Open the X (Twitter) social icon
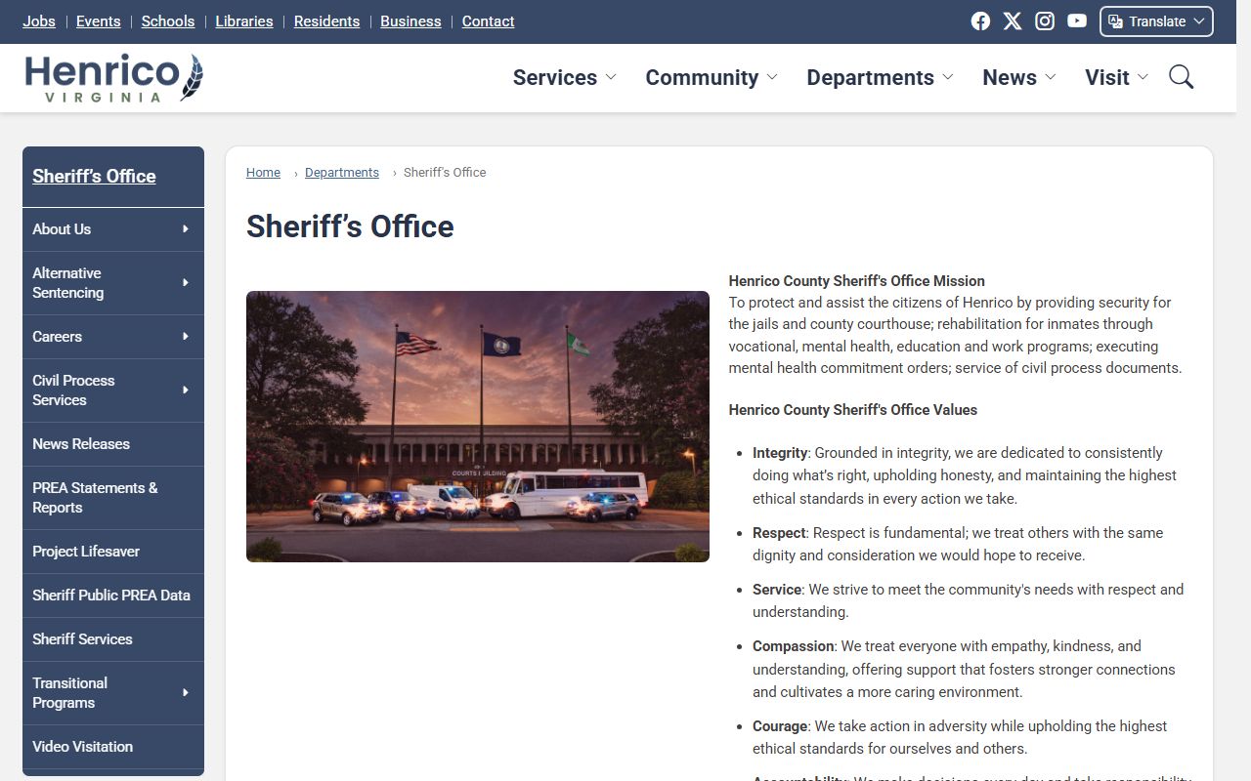Viewport: 1251px width, 781px height. coord(1013,21)
